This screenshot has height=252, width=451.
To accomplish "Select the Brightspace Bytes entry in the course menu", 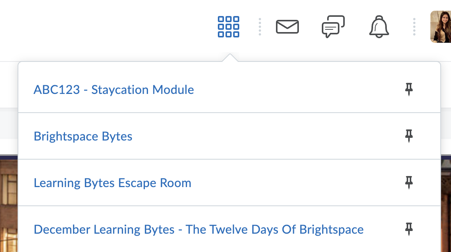I will click(83, 136).
